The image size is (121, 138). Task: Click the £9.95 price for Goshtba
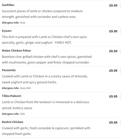[113, 5]
